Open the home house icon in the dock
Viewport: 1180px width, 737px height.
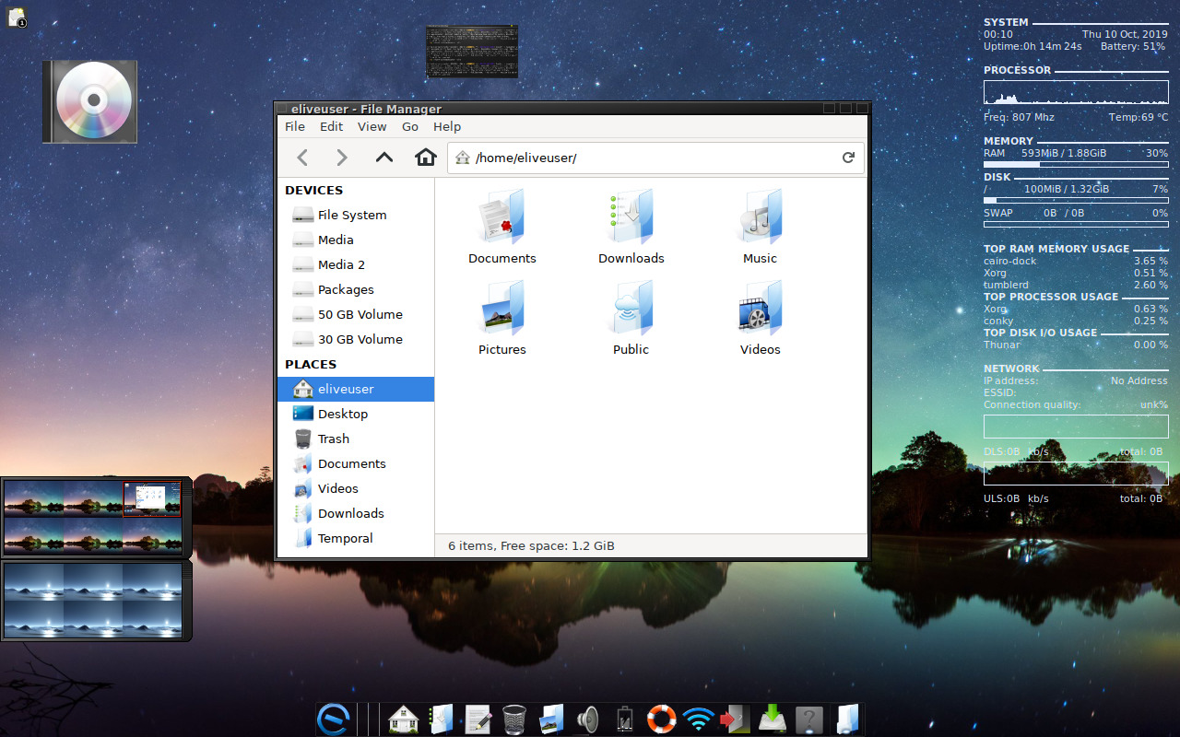[404, 719]
